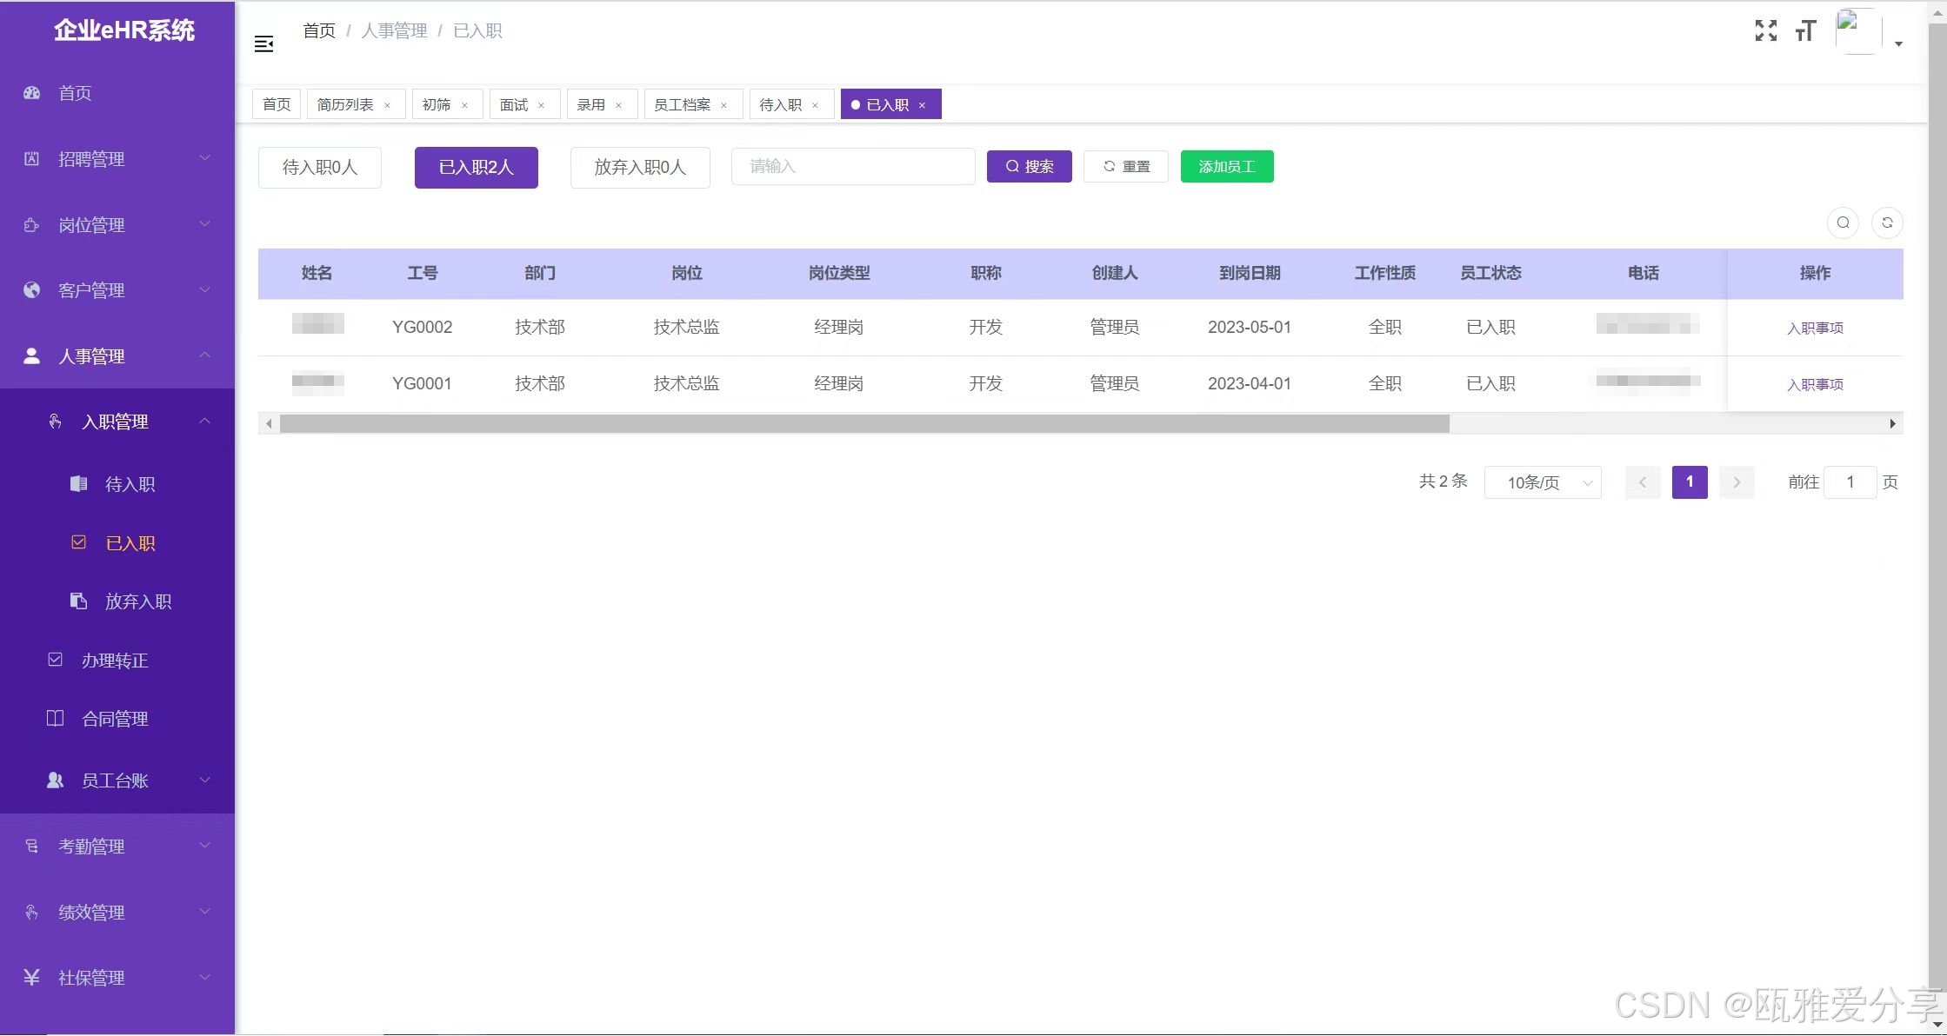The height and width of the screenshot is (1036, 1947).
Task: Switch filter to 放弃入职0人
Action: [x=640, y=167]
